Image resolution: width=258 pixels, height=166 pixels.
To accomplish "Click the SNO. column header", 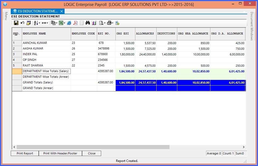I will pyautogui.click(x=17, y=34).
